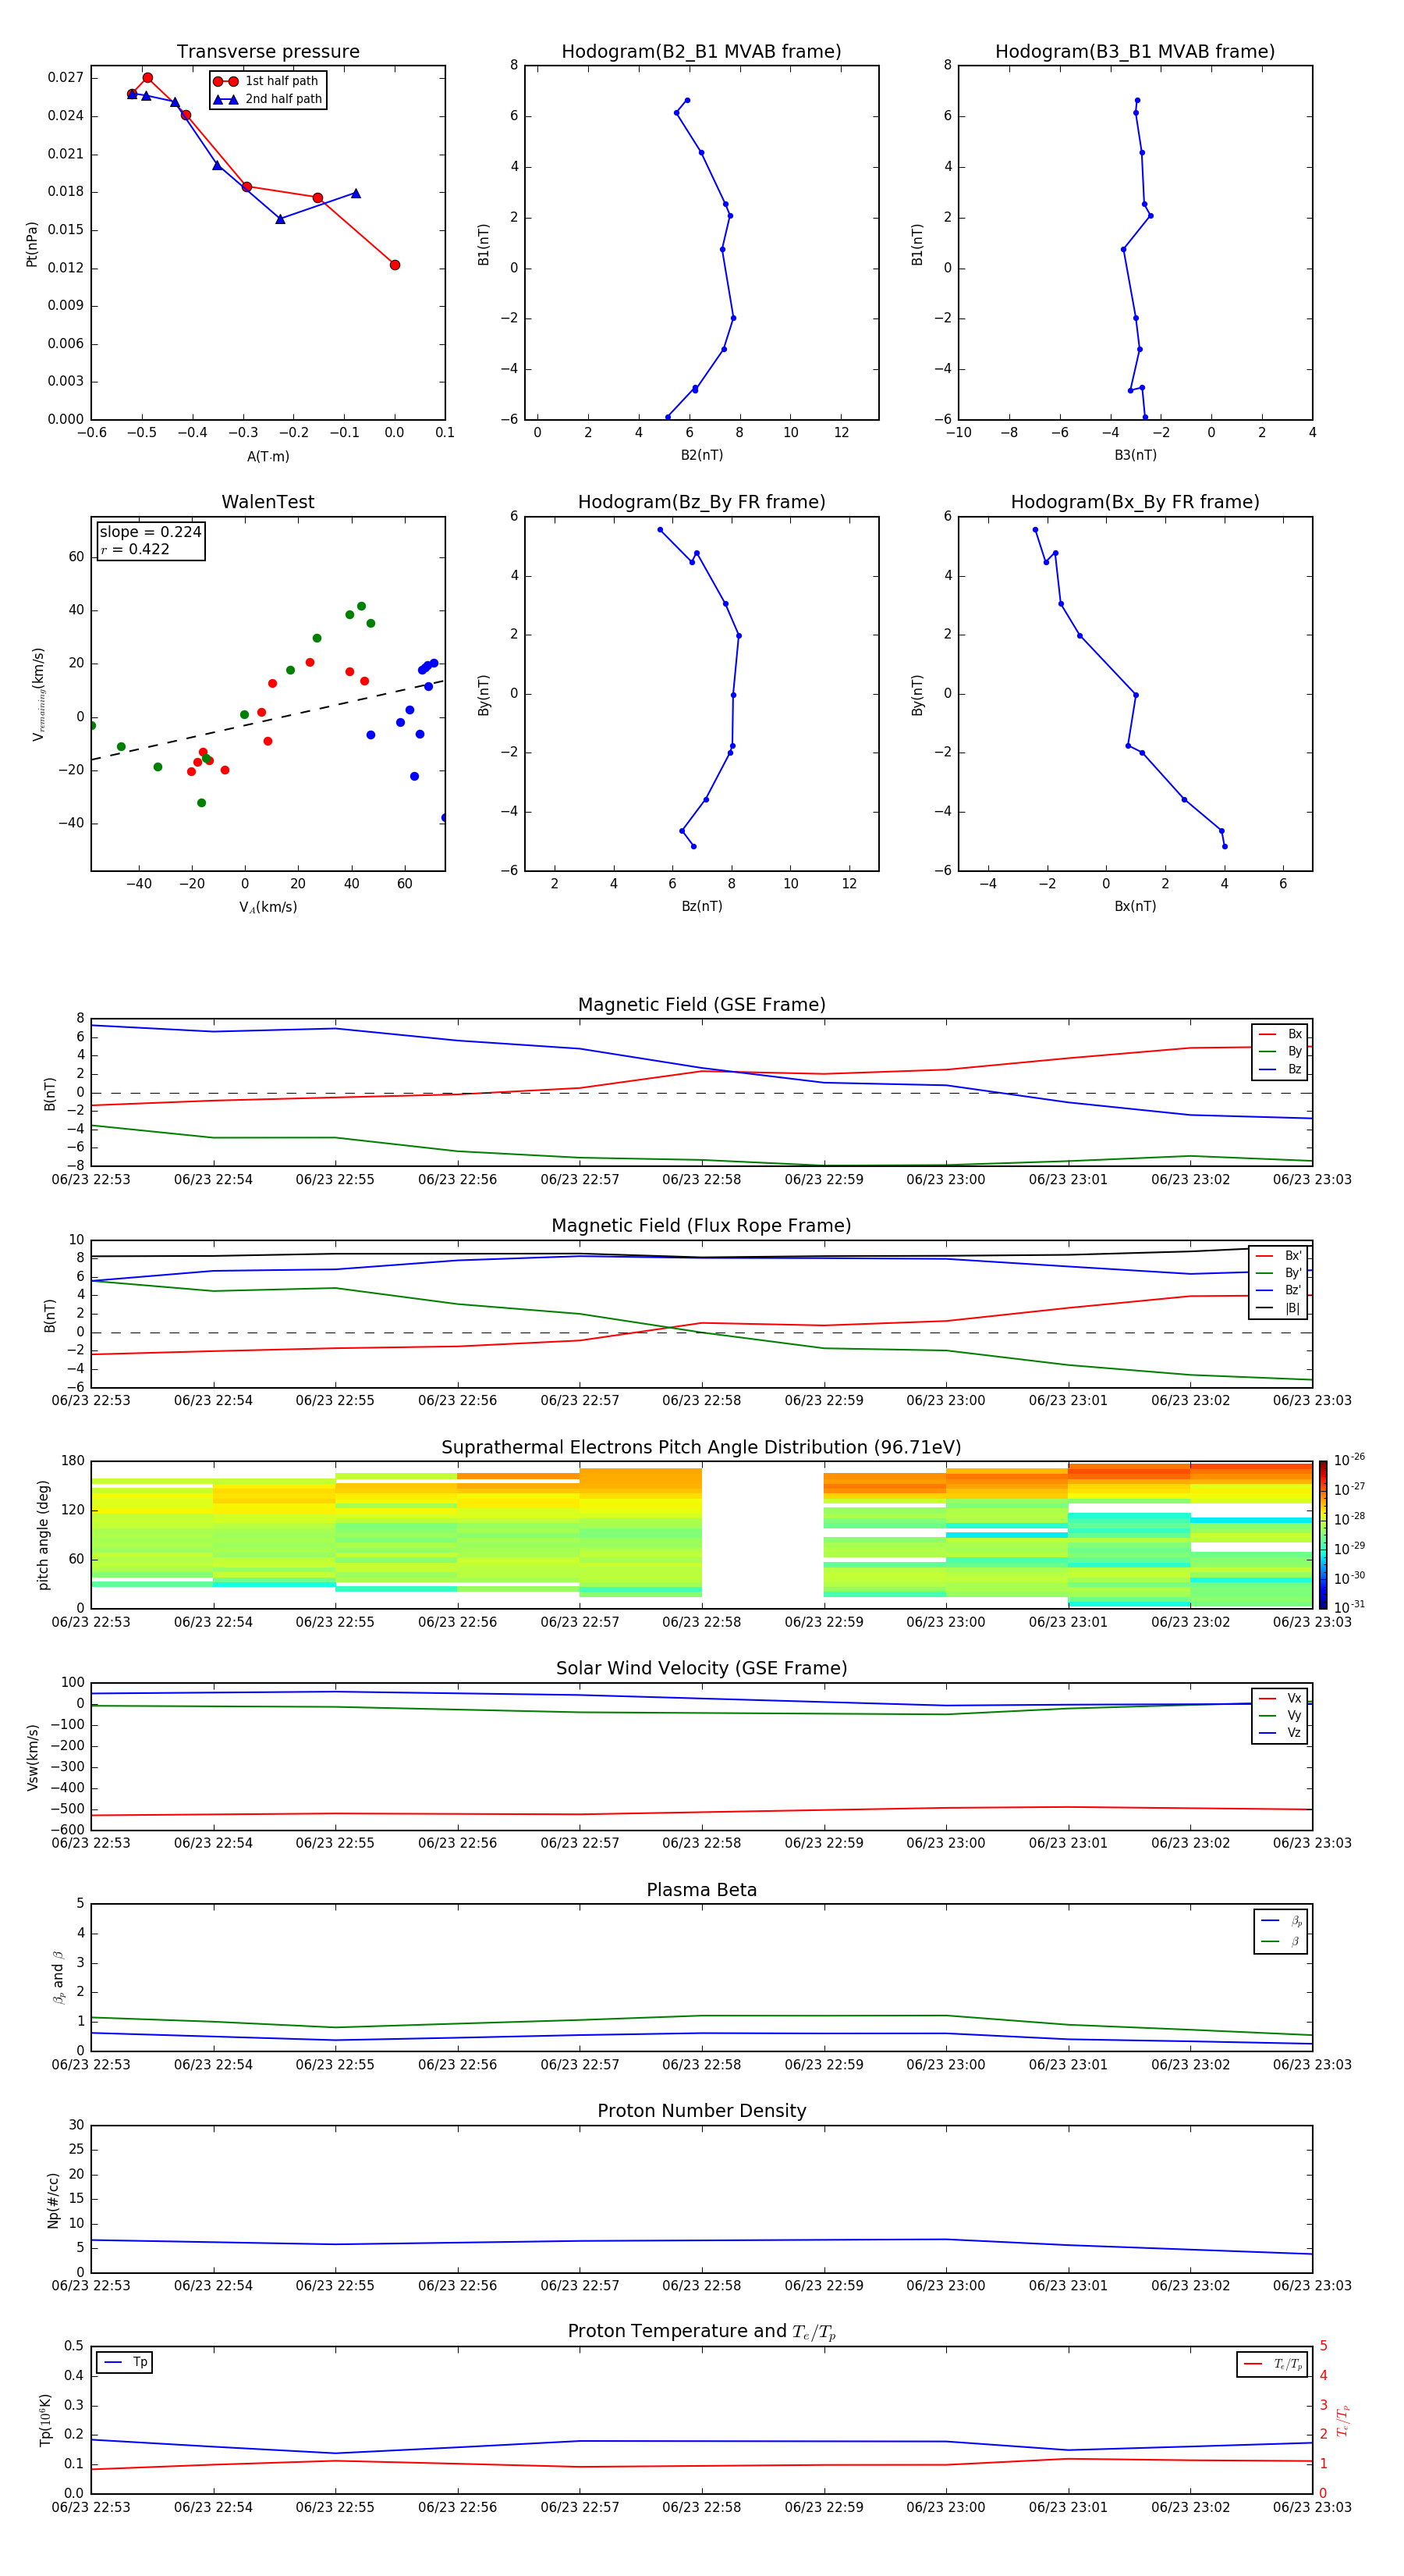Screen dimensions: 1404x2576
Task: Click the "Proton Number Density" title
Action: (x=701, y=2111)
